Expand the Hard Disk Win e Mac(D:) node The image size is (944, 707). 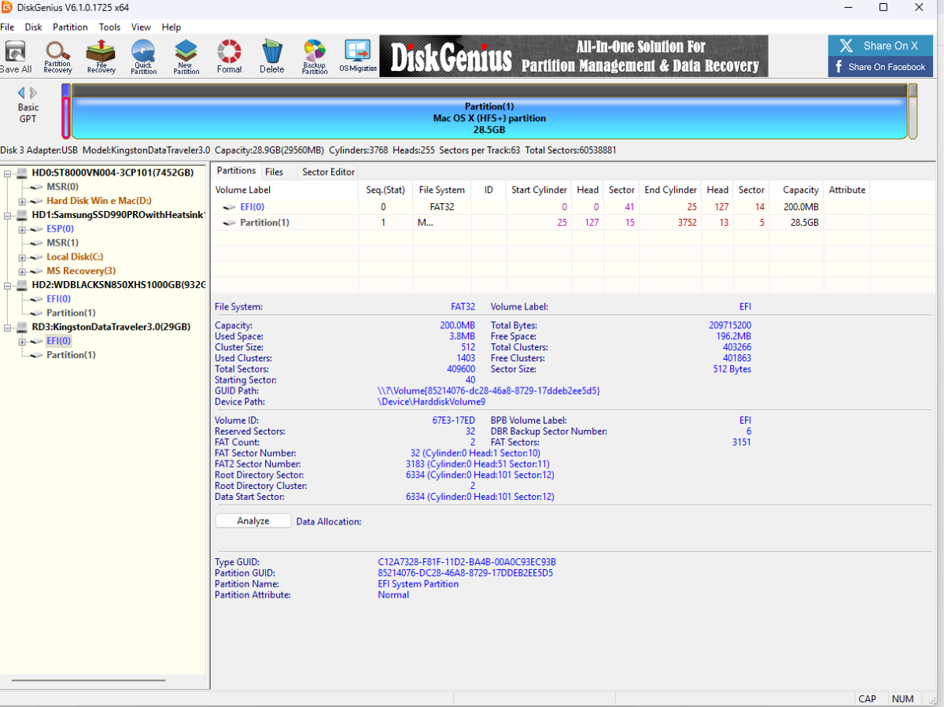pyautogui.click(x=23, y=201)
